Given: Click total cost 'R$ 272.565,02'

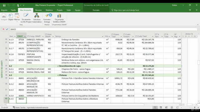Looking at the screenshot, I should 148,75.
